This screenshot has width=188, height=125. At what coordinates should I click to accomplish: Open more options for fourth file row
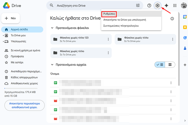pos(171,110)
